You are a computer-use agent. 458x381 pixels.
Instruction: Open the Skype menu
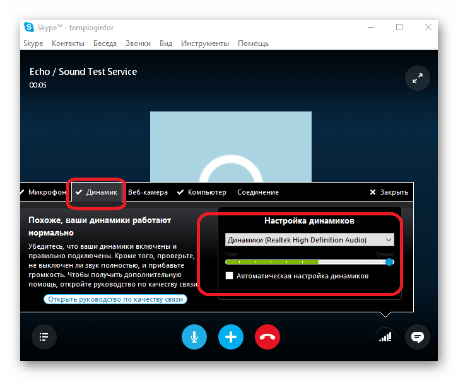[x=33, y=43]
